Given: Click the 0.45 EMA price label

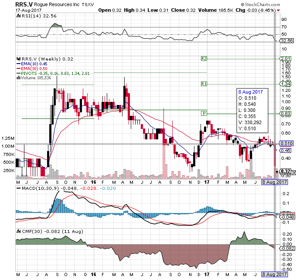Looking at the screenshot, I should point(286,151).
